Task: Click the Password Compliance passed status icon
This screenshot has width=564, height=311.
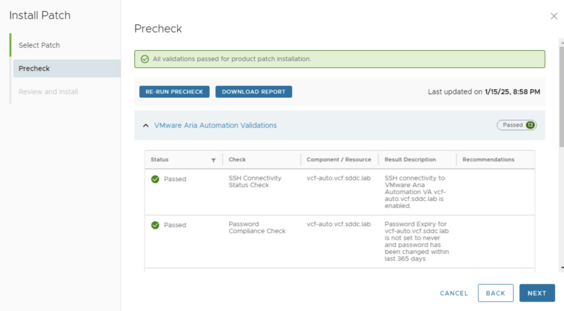Action: tap(155, 225)
